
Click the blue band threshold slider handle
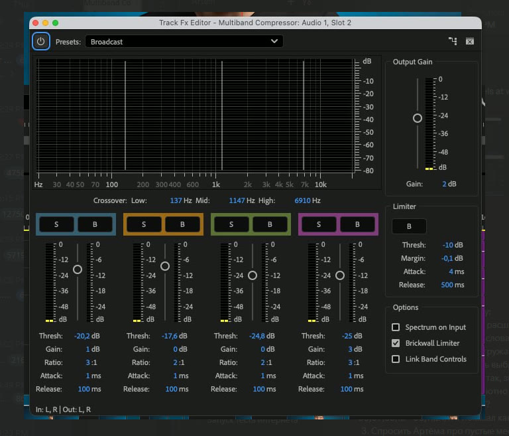click(78, 269)
